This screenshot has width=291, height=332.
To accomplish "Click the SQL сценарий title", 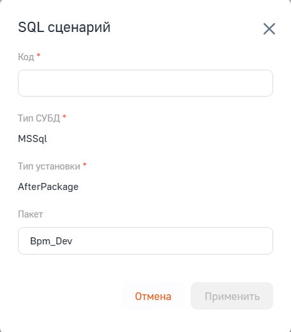I will coord(64,28).
